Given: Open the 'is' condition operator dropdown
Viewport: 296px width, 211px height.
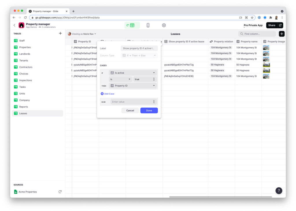Looking at the screenshot, I should click(x=120, y=79).
